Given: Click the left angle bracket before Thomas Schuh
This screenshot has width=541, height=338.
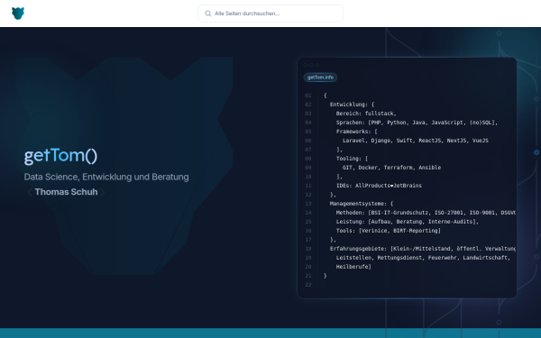Looking at the screenshot, I should [30, 192].
